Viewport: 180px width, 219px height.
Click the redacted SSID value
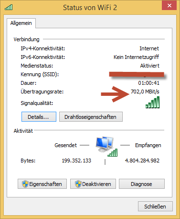(137, 74)
